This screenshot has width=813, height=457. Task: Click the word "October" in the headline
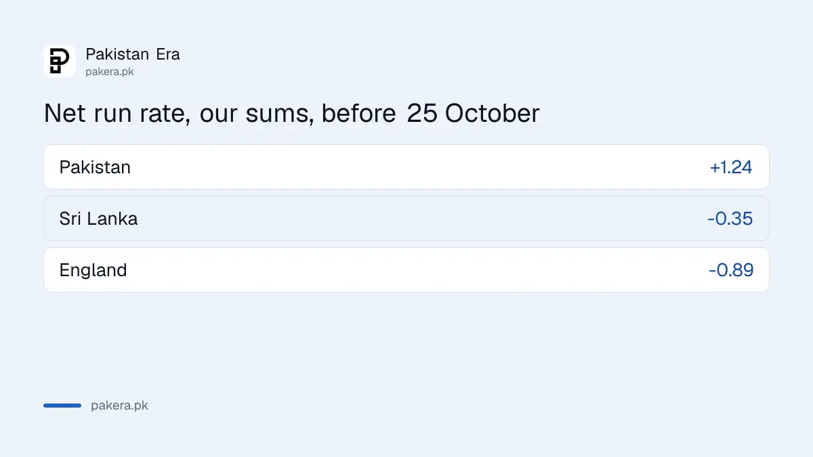point(493,113)
